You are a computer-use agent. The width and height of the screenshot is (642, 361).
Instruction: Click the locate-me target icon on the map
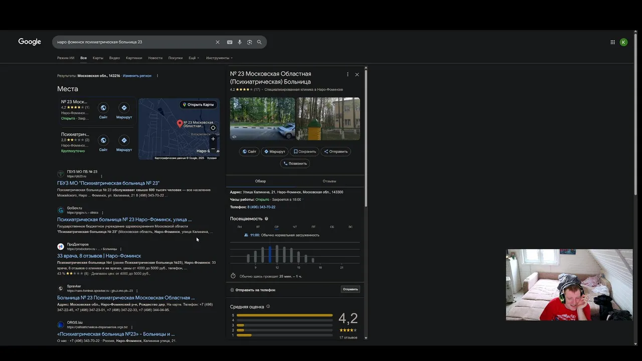pyautogui.click(x=213, y=128)
